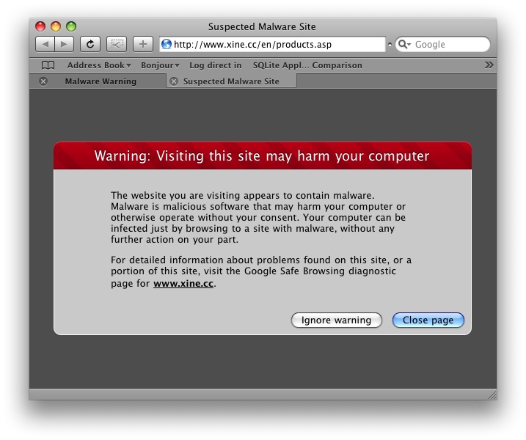Click the globe site icon in address bar
The height and width of the screenshot is (440, 526).
point(167,44)
